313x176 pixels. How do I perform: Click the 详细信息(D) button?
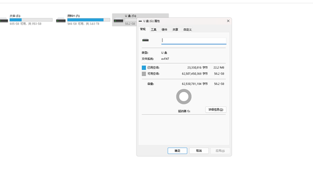[216, 110]
